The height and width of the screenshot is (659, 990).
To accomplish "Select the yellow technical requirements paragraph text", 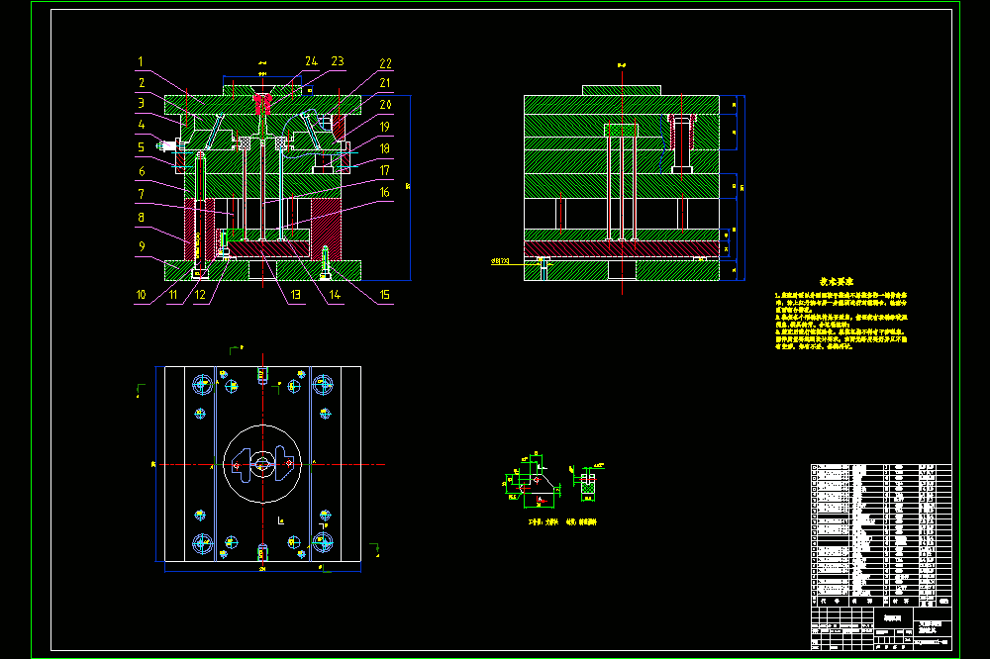I will coord(841,321).
